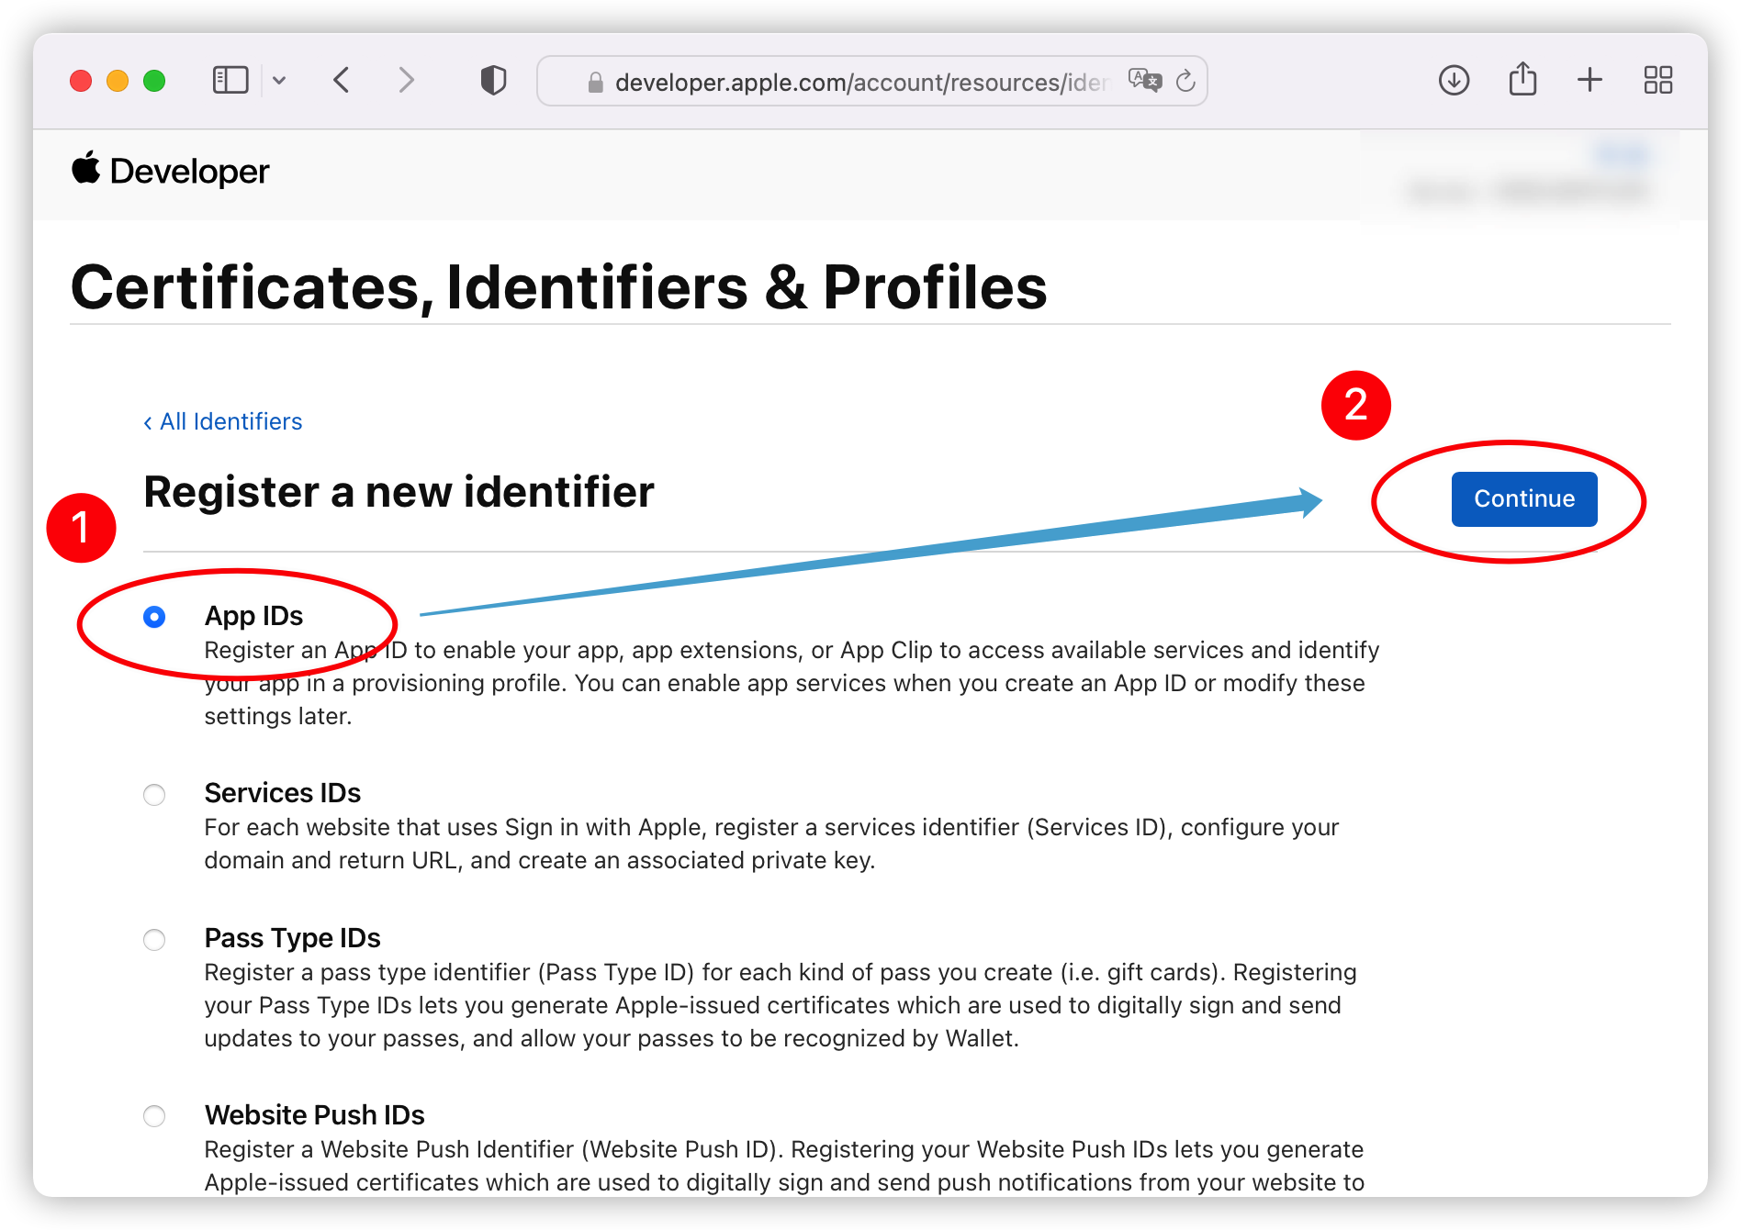Click the blue Continue button

[x=1524, y=499]
